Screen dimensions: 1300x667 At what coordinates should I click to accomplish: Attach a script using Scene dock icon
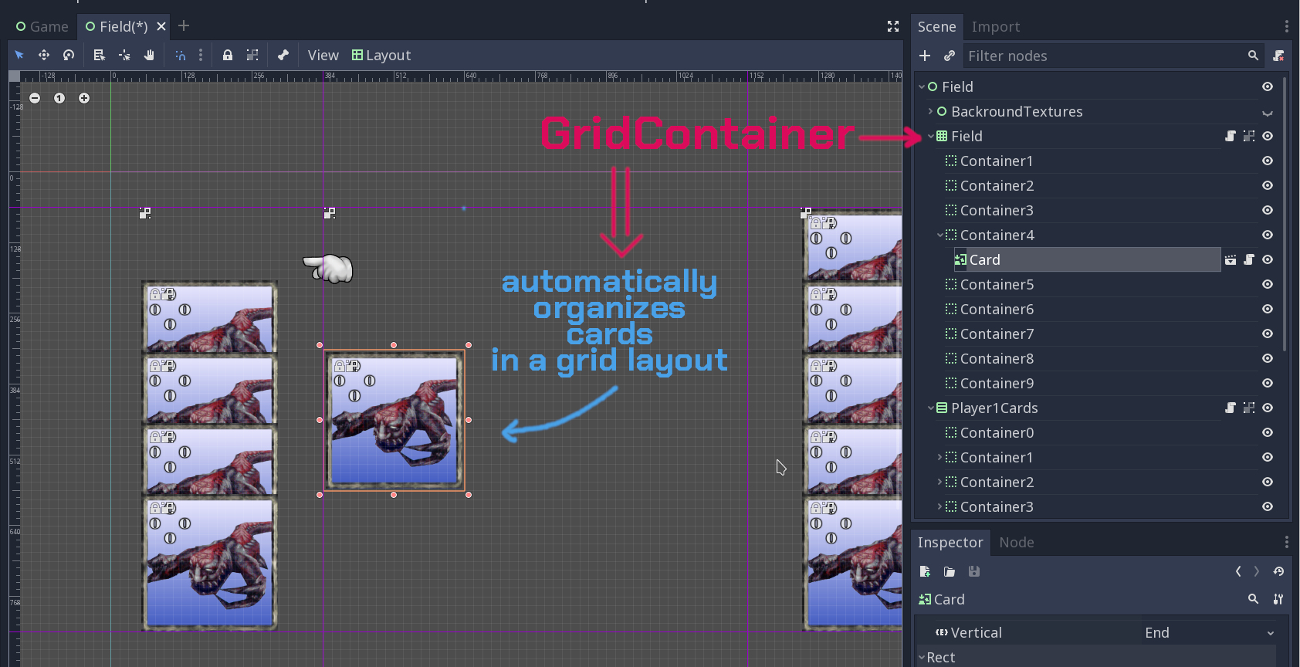click(1278, 56)
